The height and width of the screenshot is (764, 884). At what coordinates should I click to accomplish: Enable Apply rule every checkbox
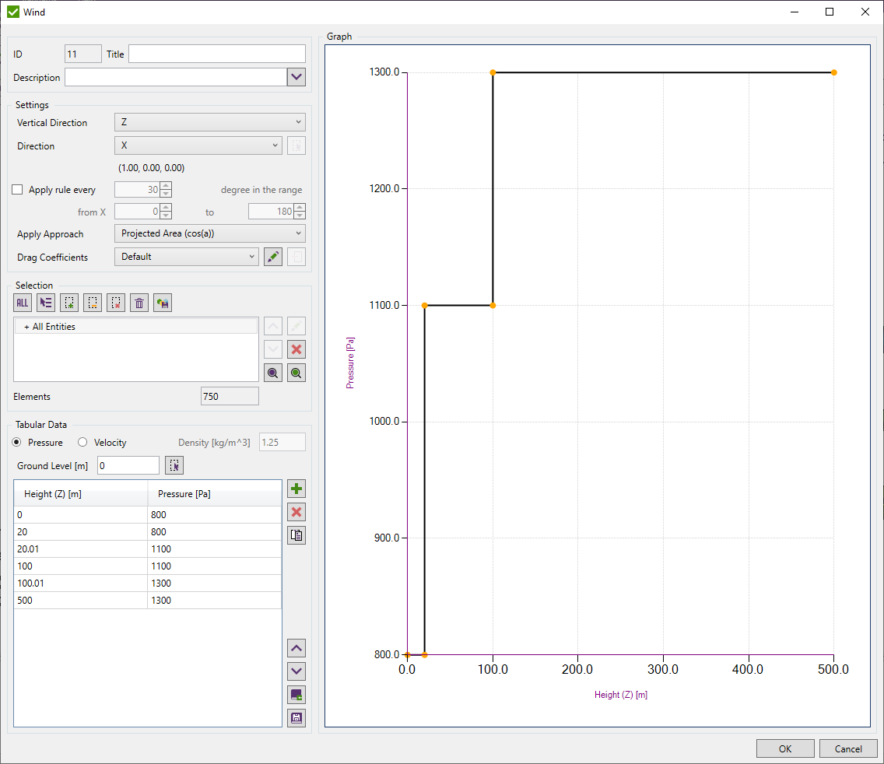(x=16, y=189)
